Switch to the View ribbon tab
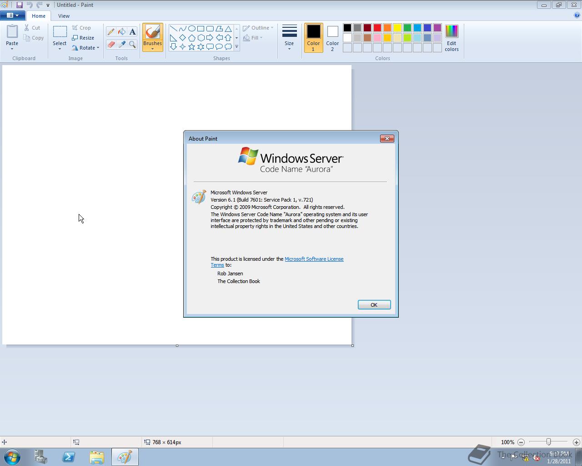 [64, 16]
